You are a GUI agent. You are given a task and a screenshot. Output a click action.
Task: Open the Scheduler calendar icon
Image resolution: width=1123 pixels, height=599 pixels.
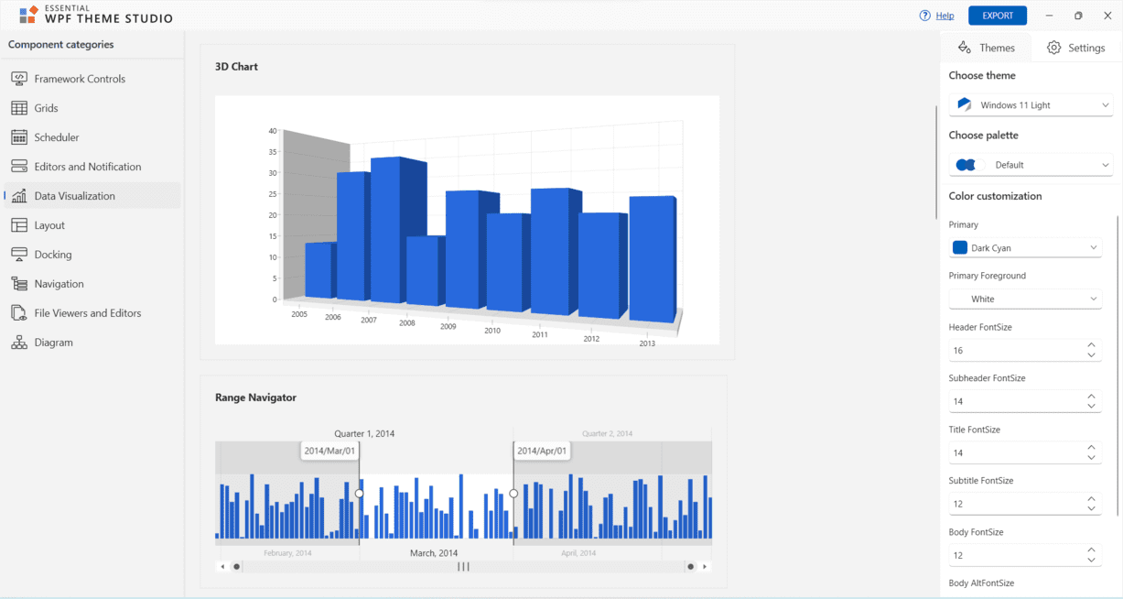19,137
